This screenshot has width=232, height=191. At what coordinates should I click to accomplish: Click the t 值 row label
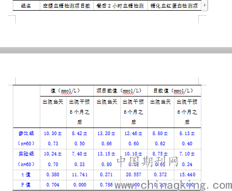click(x=27, y=175)
